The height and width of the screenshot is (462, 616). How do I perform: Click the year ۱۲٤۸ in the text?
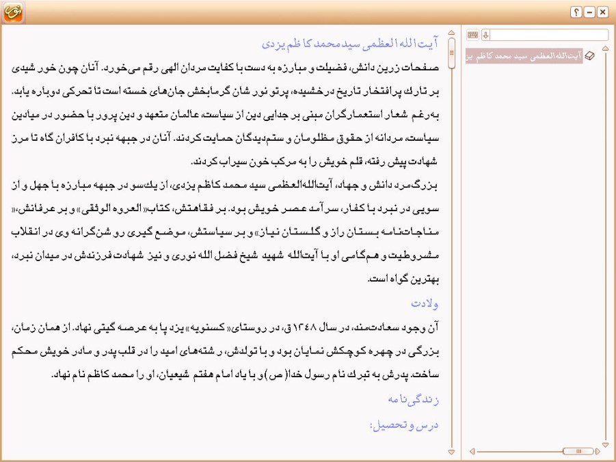coord(304,327)
